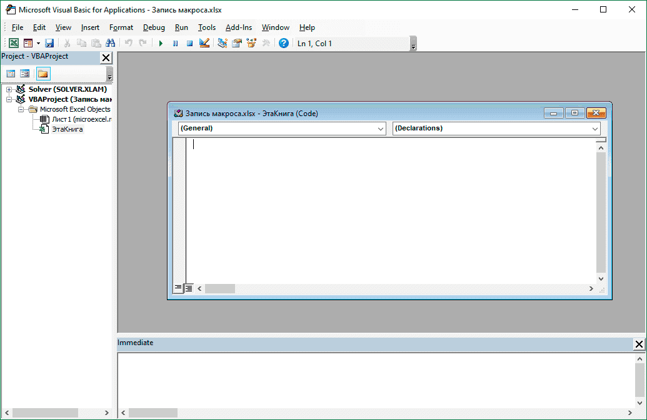Switch to View Code in Project Explorer

click(11, 73)
